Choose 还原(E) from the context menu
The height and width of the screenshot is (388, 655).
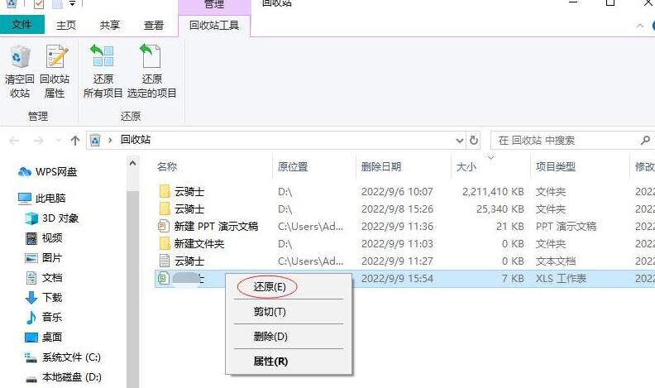(270, 287)
